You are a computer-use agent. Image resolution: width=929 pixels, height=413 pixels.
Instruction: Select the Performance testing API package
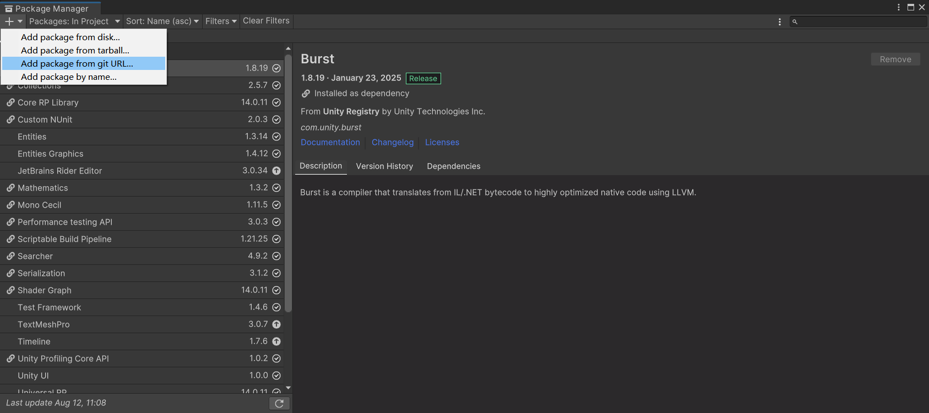point(142,222)
